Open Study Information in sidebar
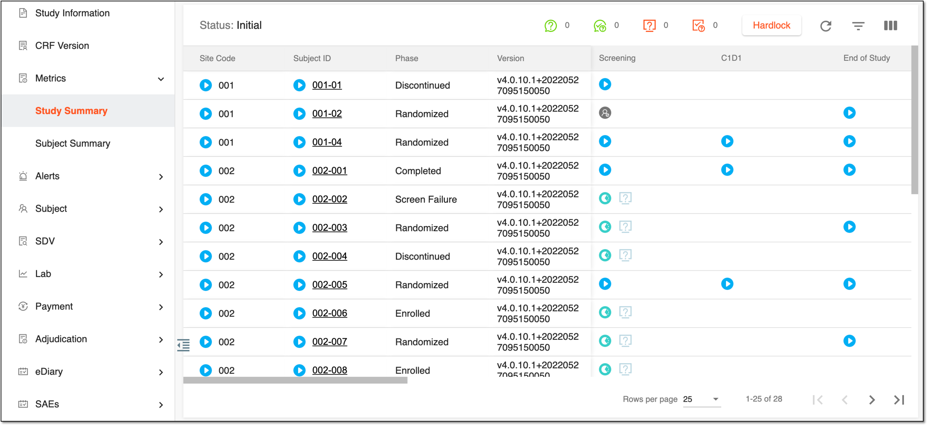927x425 pixels. [x=72, y=13]
